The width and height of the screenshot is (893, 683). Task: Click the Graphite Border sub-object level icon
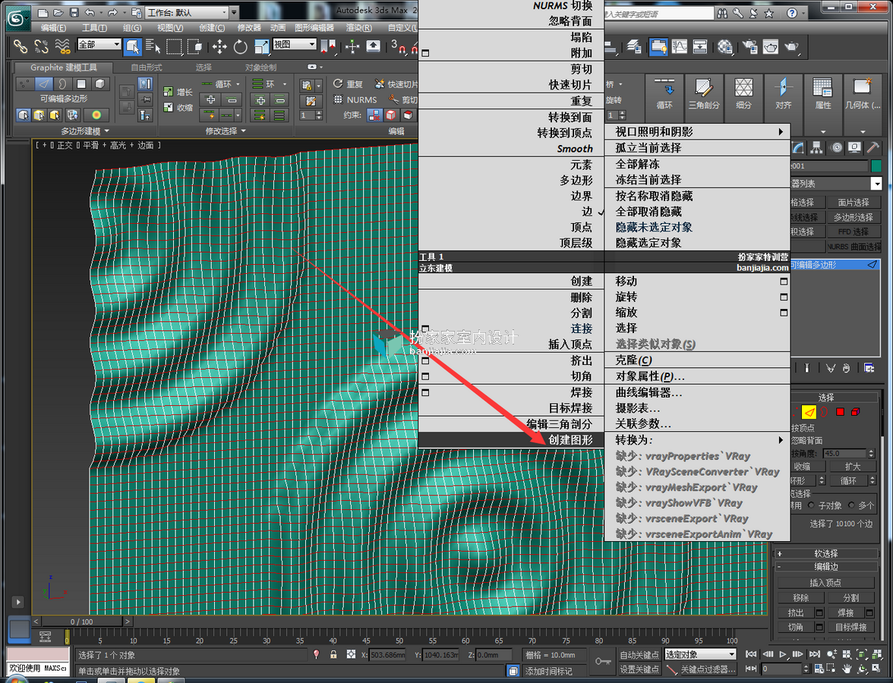[62, 83]
